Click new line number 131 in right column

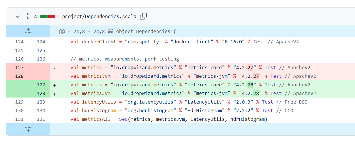[41, 119]
